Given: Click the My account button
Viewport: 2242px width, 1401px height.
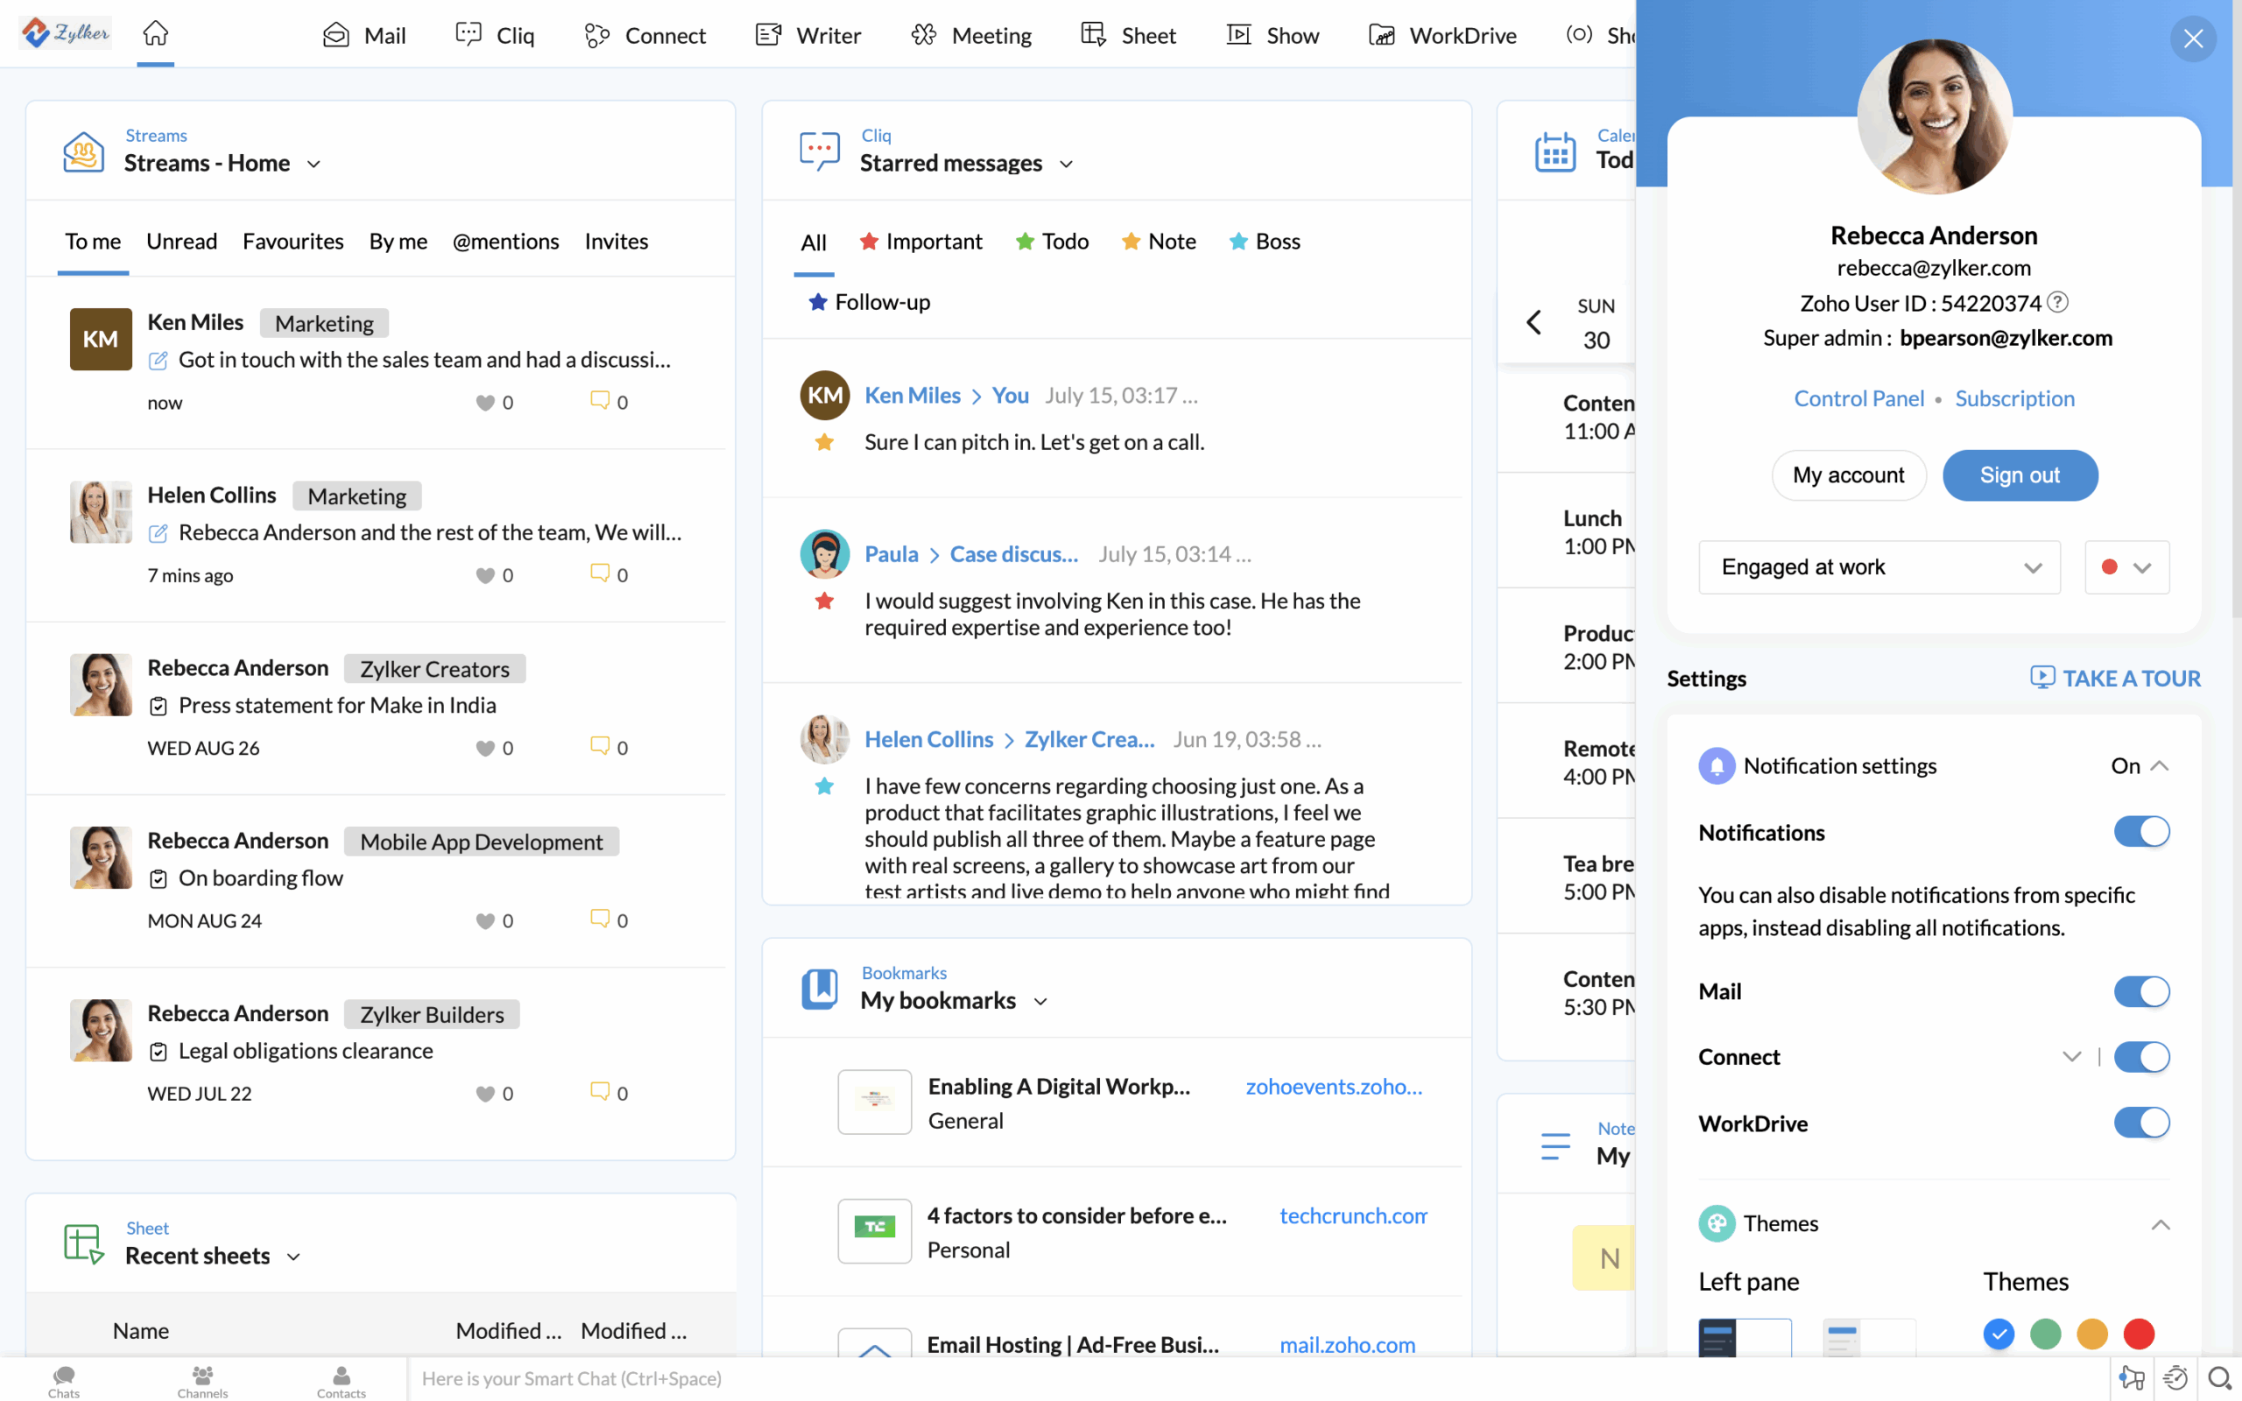Looking at the screenshot, I should (1848, 475).
